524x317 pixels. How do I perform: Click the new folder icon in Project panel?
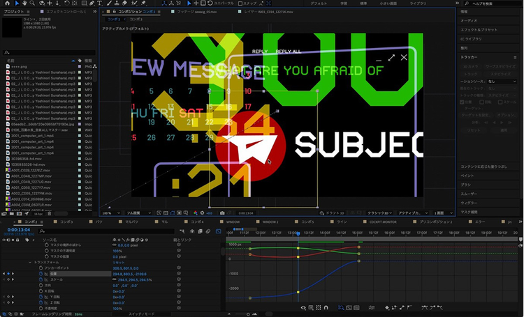(12, 214)
